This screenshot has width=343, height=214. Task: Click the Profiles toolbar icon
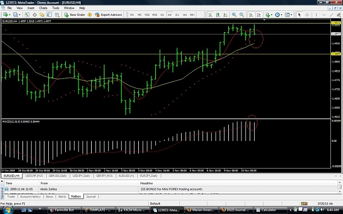[15, 15]
